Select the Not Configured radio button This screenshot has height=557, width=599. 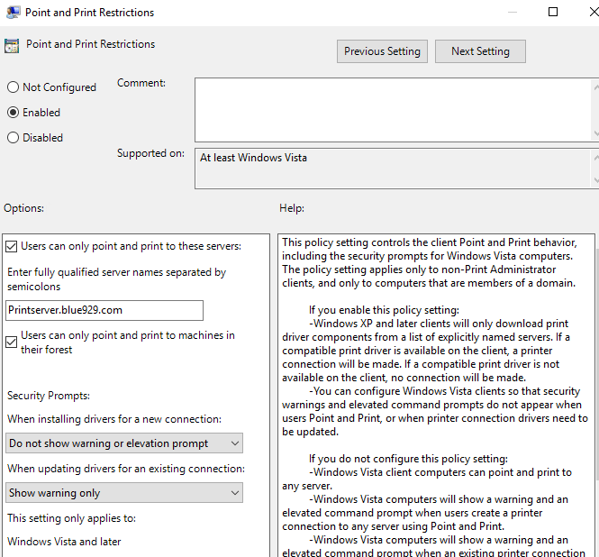click(x=13, y=87)
